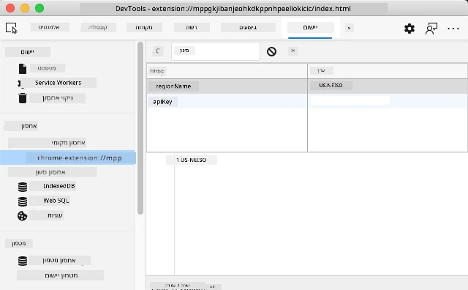The height and width of the screenshot is (290, 468).
Task: Open the three-dots customize menu
Action: [453, 29]
